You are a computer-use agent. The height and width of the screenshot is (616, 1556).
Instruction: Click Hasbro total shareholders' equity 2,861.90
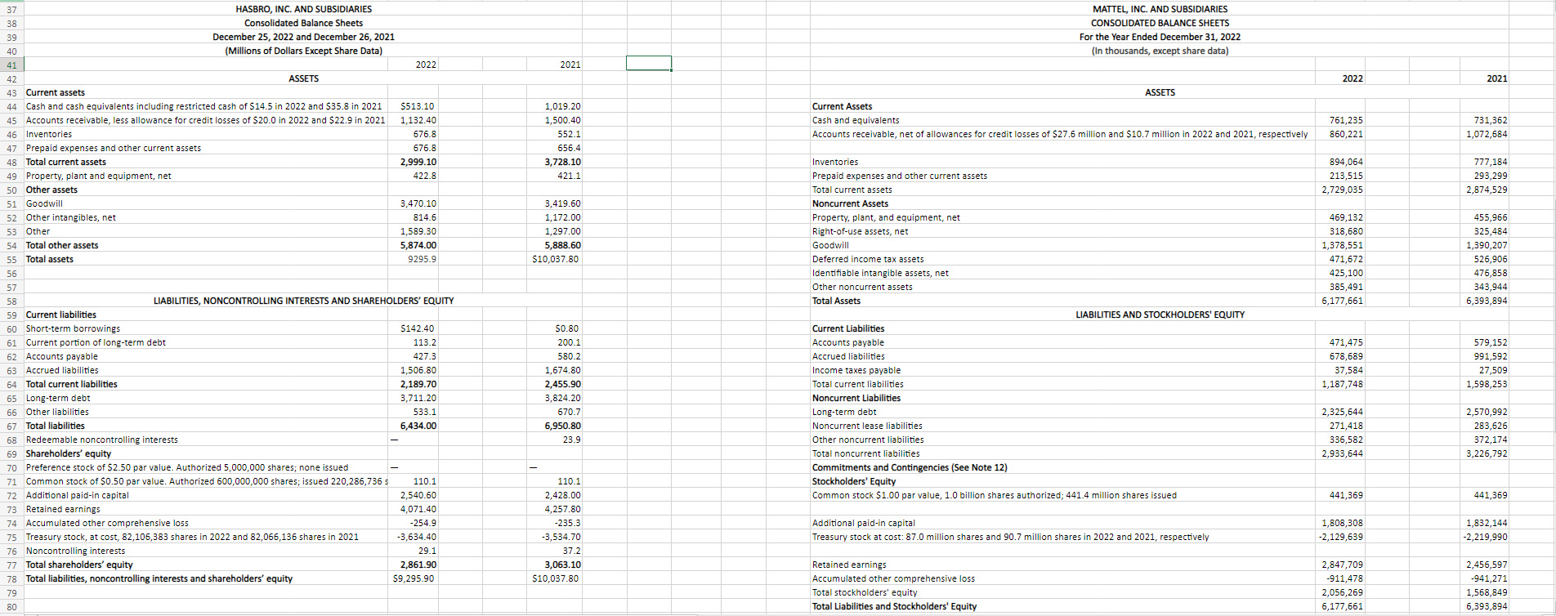pyautogui.click(x=418, y=565)
